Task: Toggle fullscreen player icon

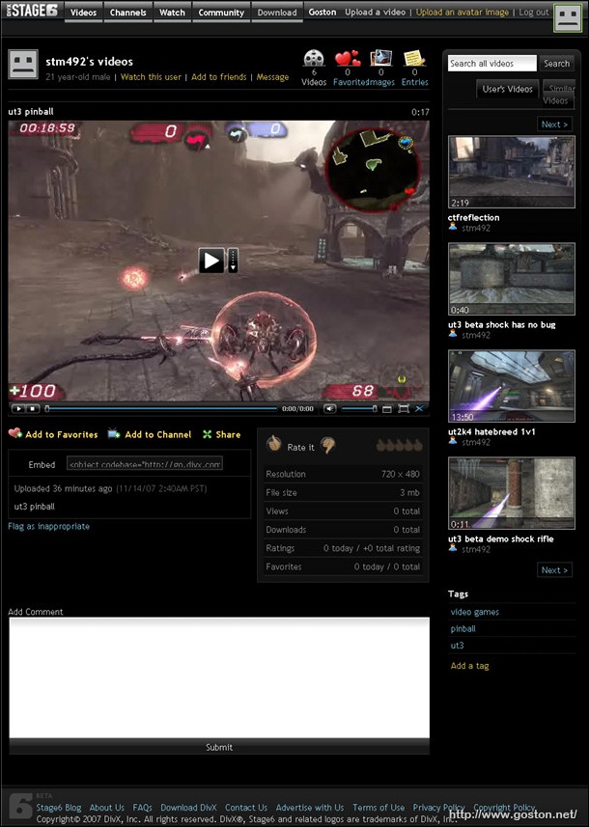Action: (x=404, y=409)
